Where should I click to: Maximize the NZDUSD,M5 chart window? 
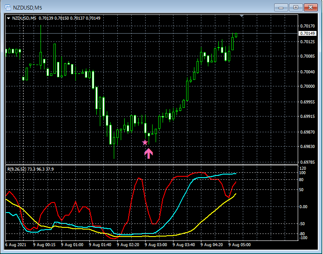(296, 7)
